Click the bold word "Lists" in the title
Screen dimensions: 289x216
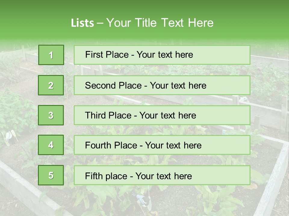pyautogui.click(x=82, y=23)
